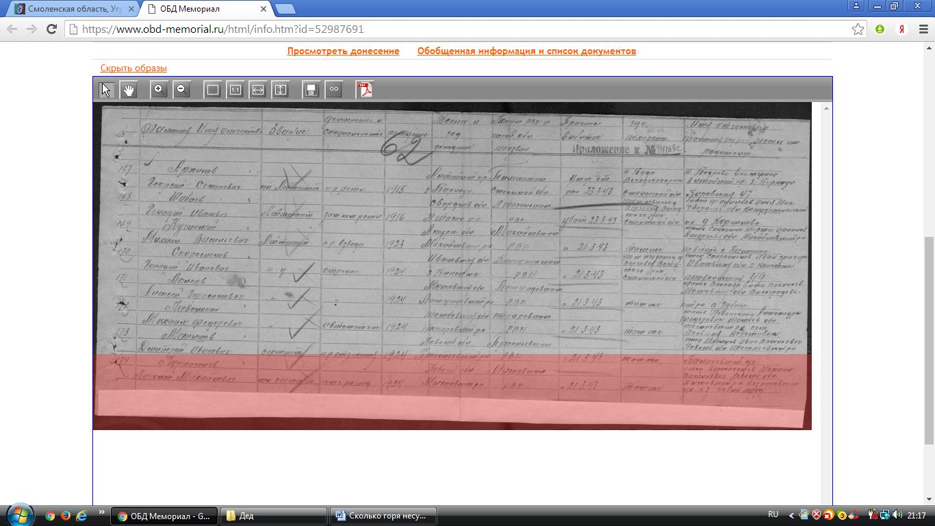
Task: Get link to image via chain icon
Action: (x=334, y=90)
